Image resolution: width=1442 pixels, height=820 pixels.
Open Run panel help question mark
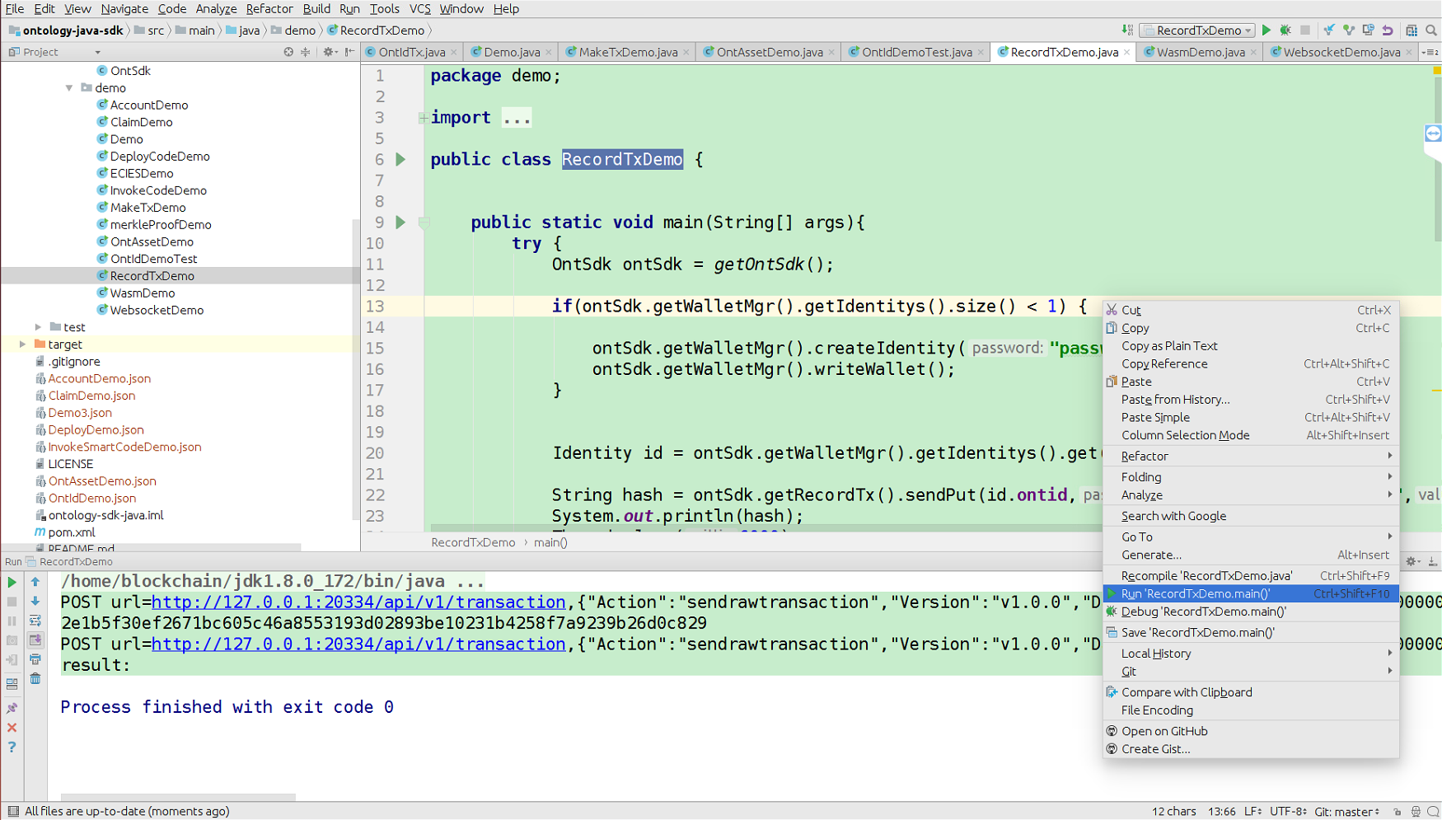pyautogui.click(x=12, y=747)
